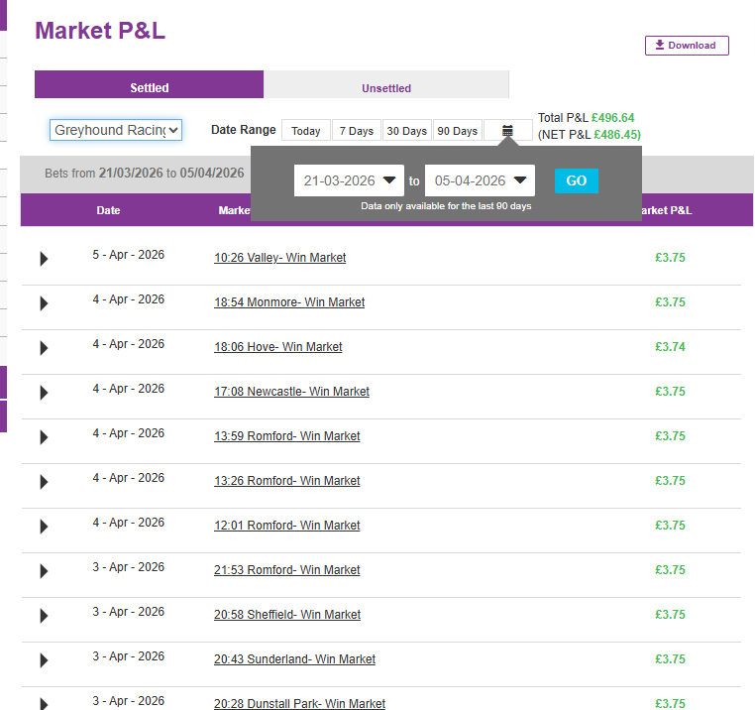Screen dimensions: 755x710
Task: Switch to the Unsettled tab
Action: pos(386,85)
